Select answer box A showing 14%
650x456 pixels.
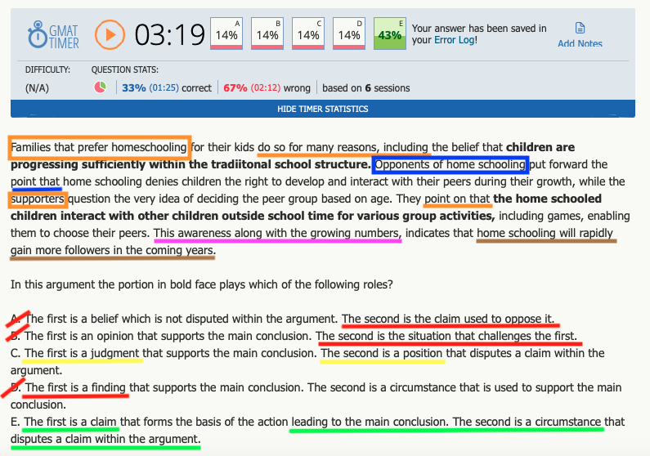point(226,34)
